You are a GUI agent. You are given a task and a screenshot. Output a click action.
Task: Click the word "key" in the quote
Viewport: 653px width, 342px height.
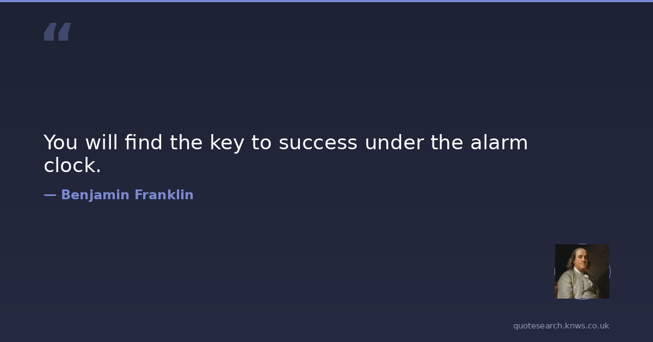tap(226, 144)
